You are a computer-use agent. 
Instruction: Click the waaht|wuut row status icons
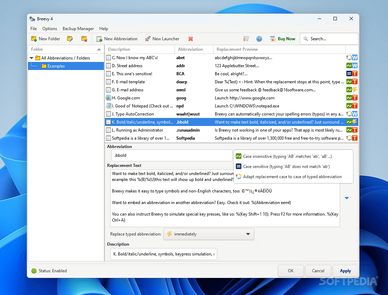click(352, 114)
